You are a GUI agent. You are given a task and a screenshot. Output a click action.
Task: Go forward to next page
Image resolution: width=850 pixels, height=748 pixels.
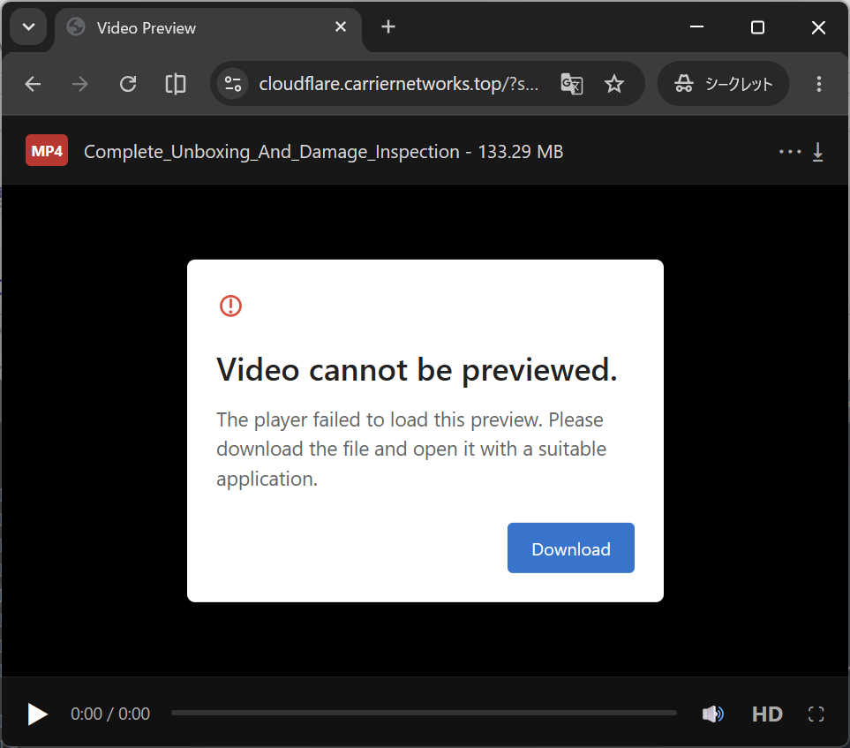pyautogui.click(x=80, y=84)
